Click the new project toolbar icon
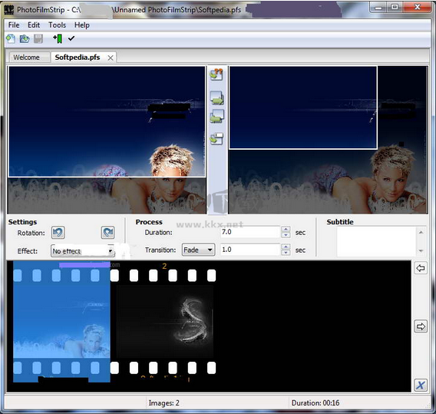 tap(11, 38)
